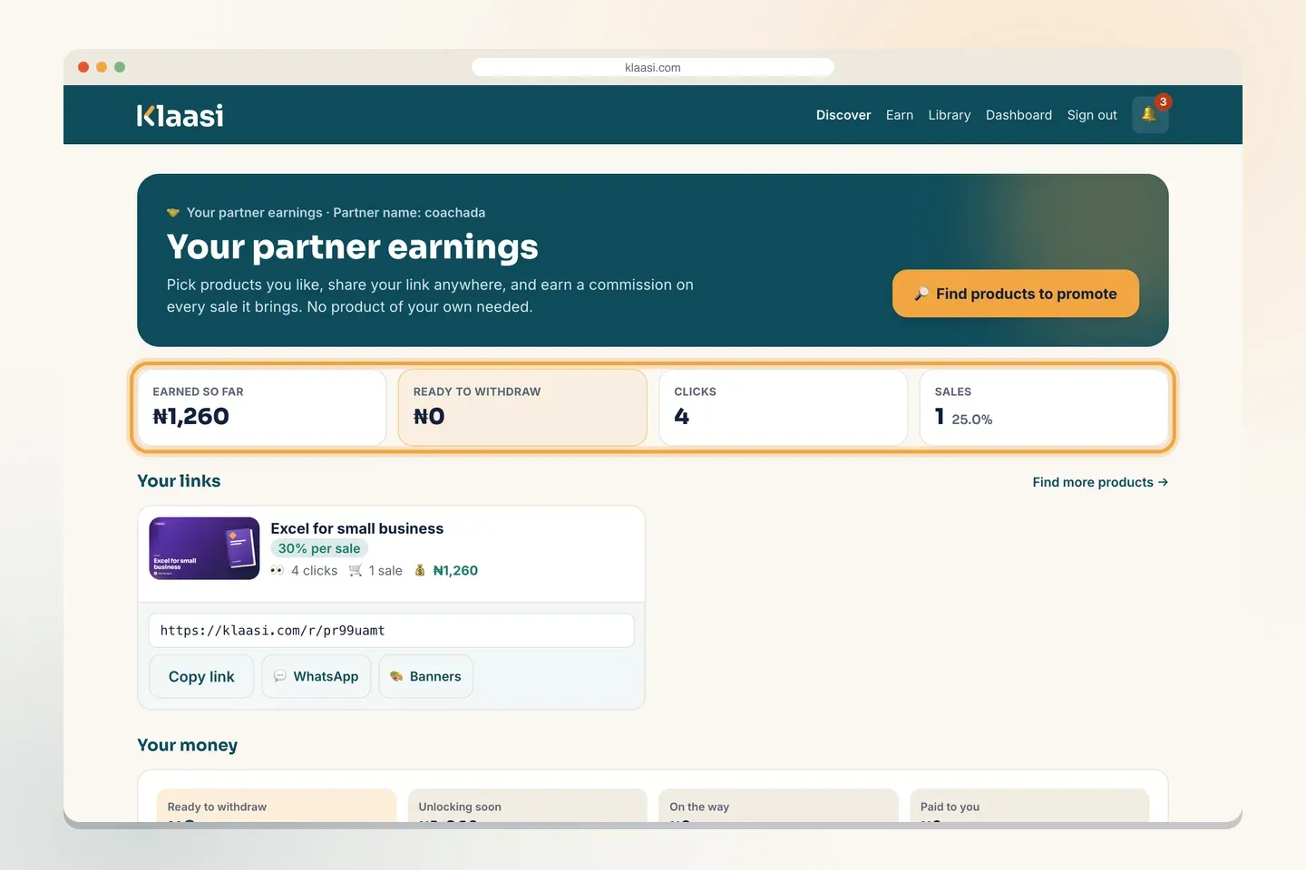
Task: Click the Ready to withdraw money tile
Action: point(277,806)
